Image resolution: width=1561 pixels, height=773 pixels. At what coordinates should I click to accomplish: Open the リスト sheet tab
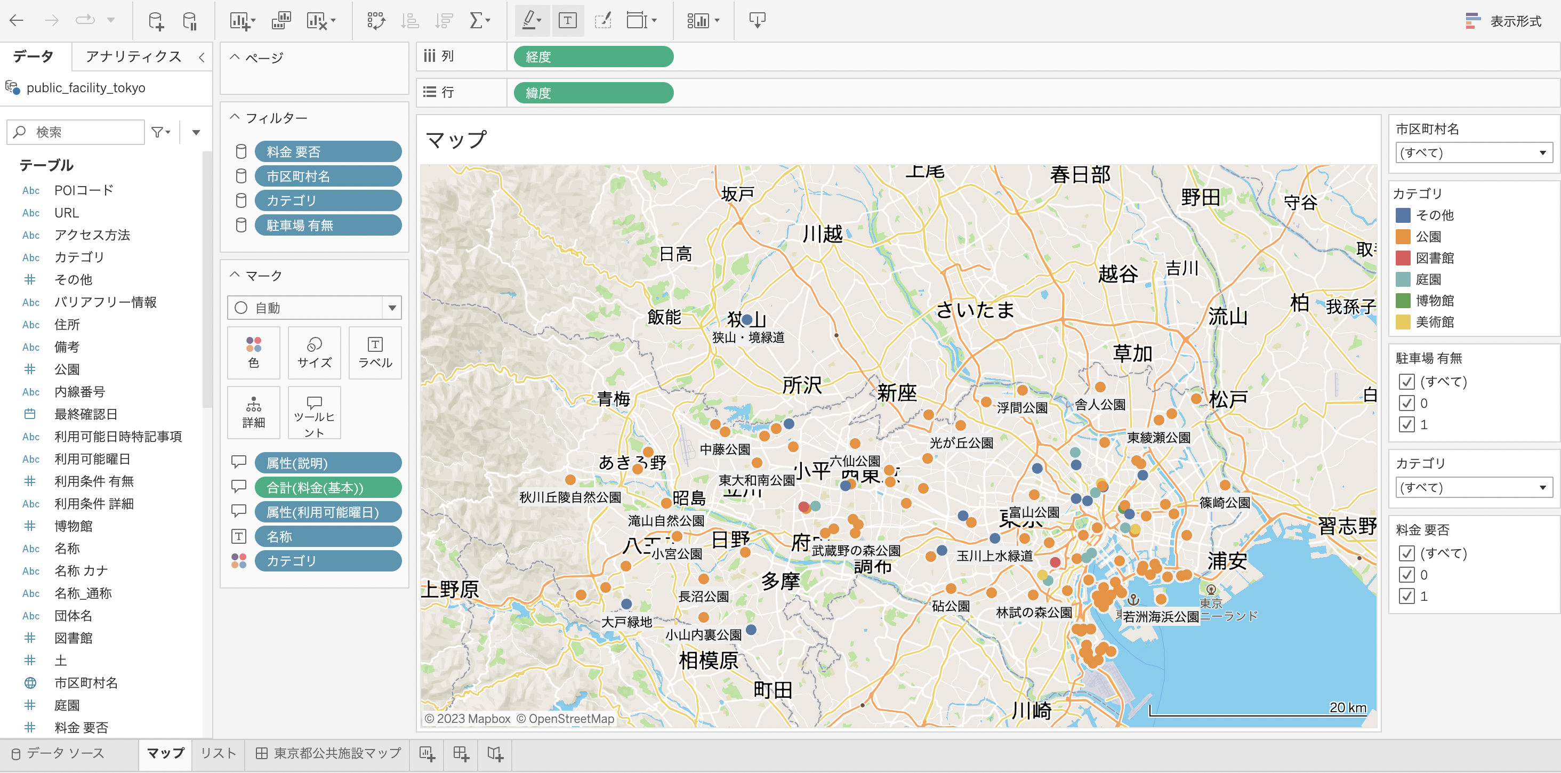point(218,753)
